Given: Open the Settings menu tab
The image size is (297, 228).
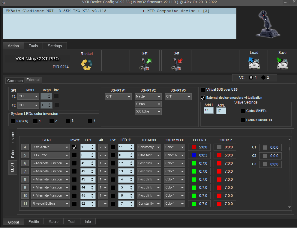Looking at the screenshot, I should coord(55,46).
